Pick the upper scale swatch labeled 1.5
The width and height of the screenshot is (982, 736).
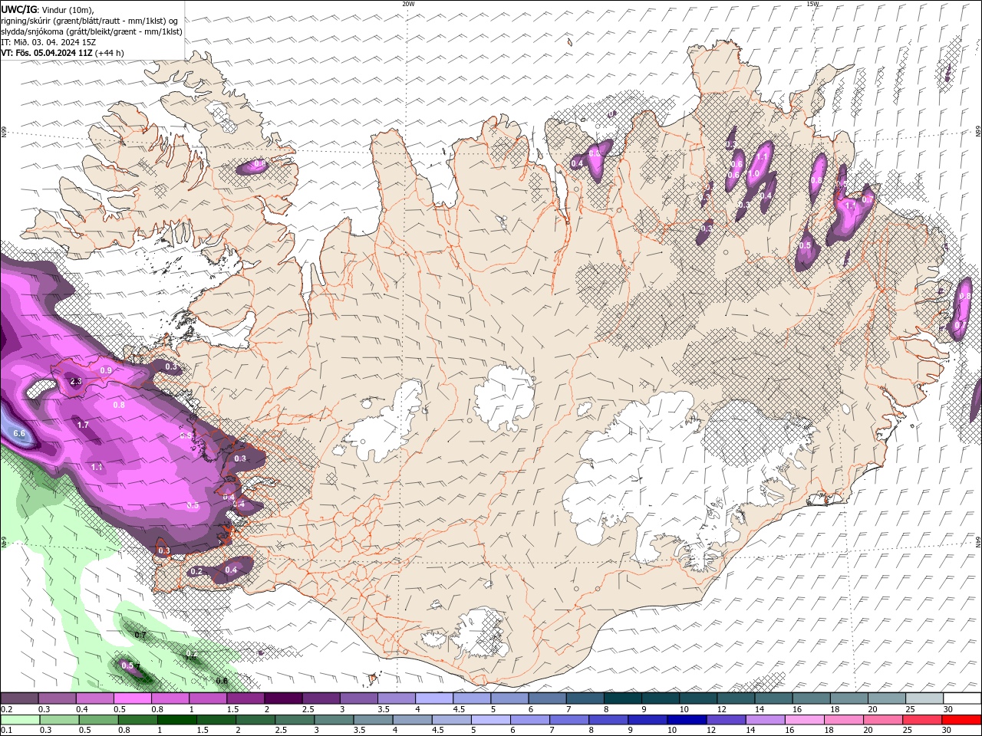point(245,698)
